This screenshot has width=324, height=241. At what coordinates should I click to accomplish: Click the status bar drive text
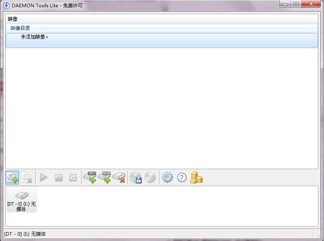pyautogui.click(x=25, y=234)
